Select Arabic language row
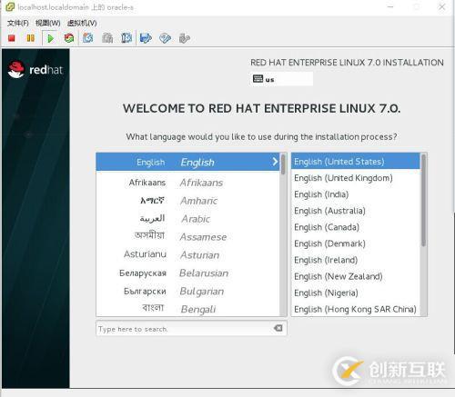Viewport: 455px width, 397px height. click(x=187, y=219)
